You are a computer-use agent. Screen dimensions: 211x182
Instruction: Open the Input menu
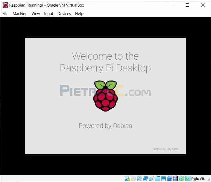[49, 13]
